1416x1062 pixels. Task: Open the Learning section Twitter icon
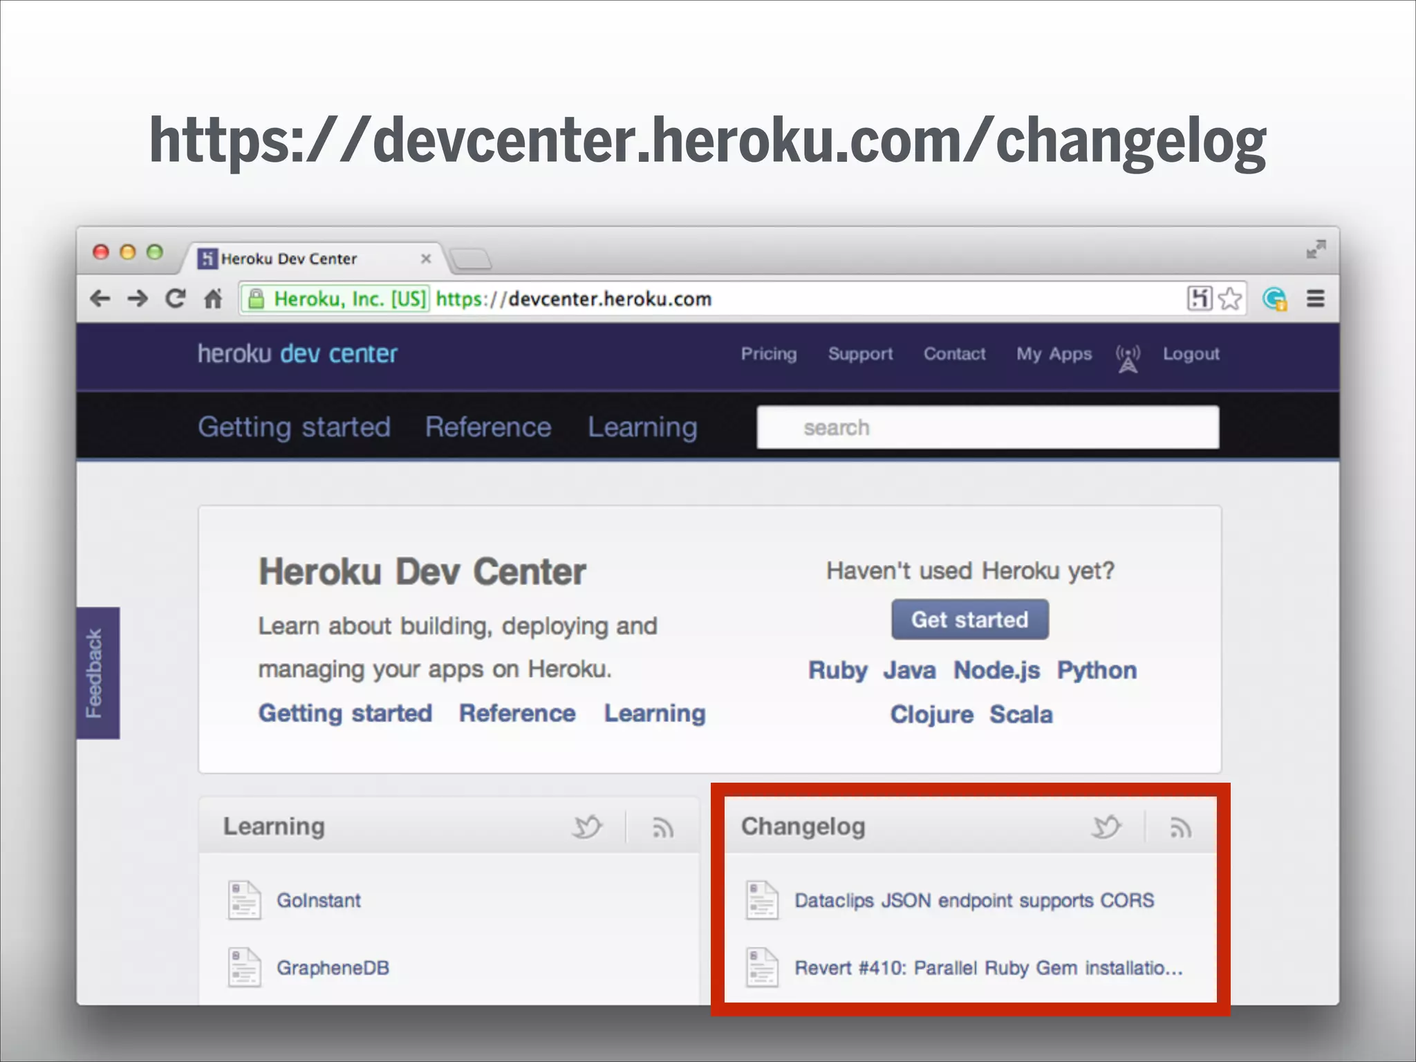[x=587, y=827]
